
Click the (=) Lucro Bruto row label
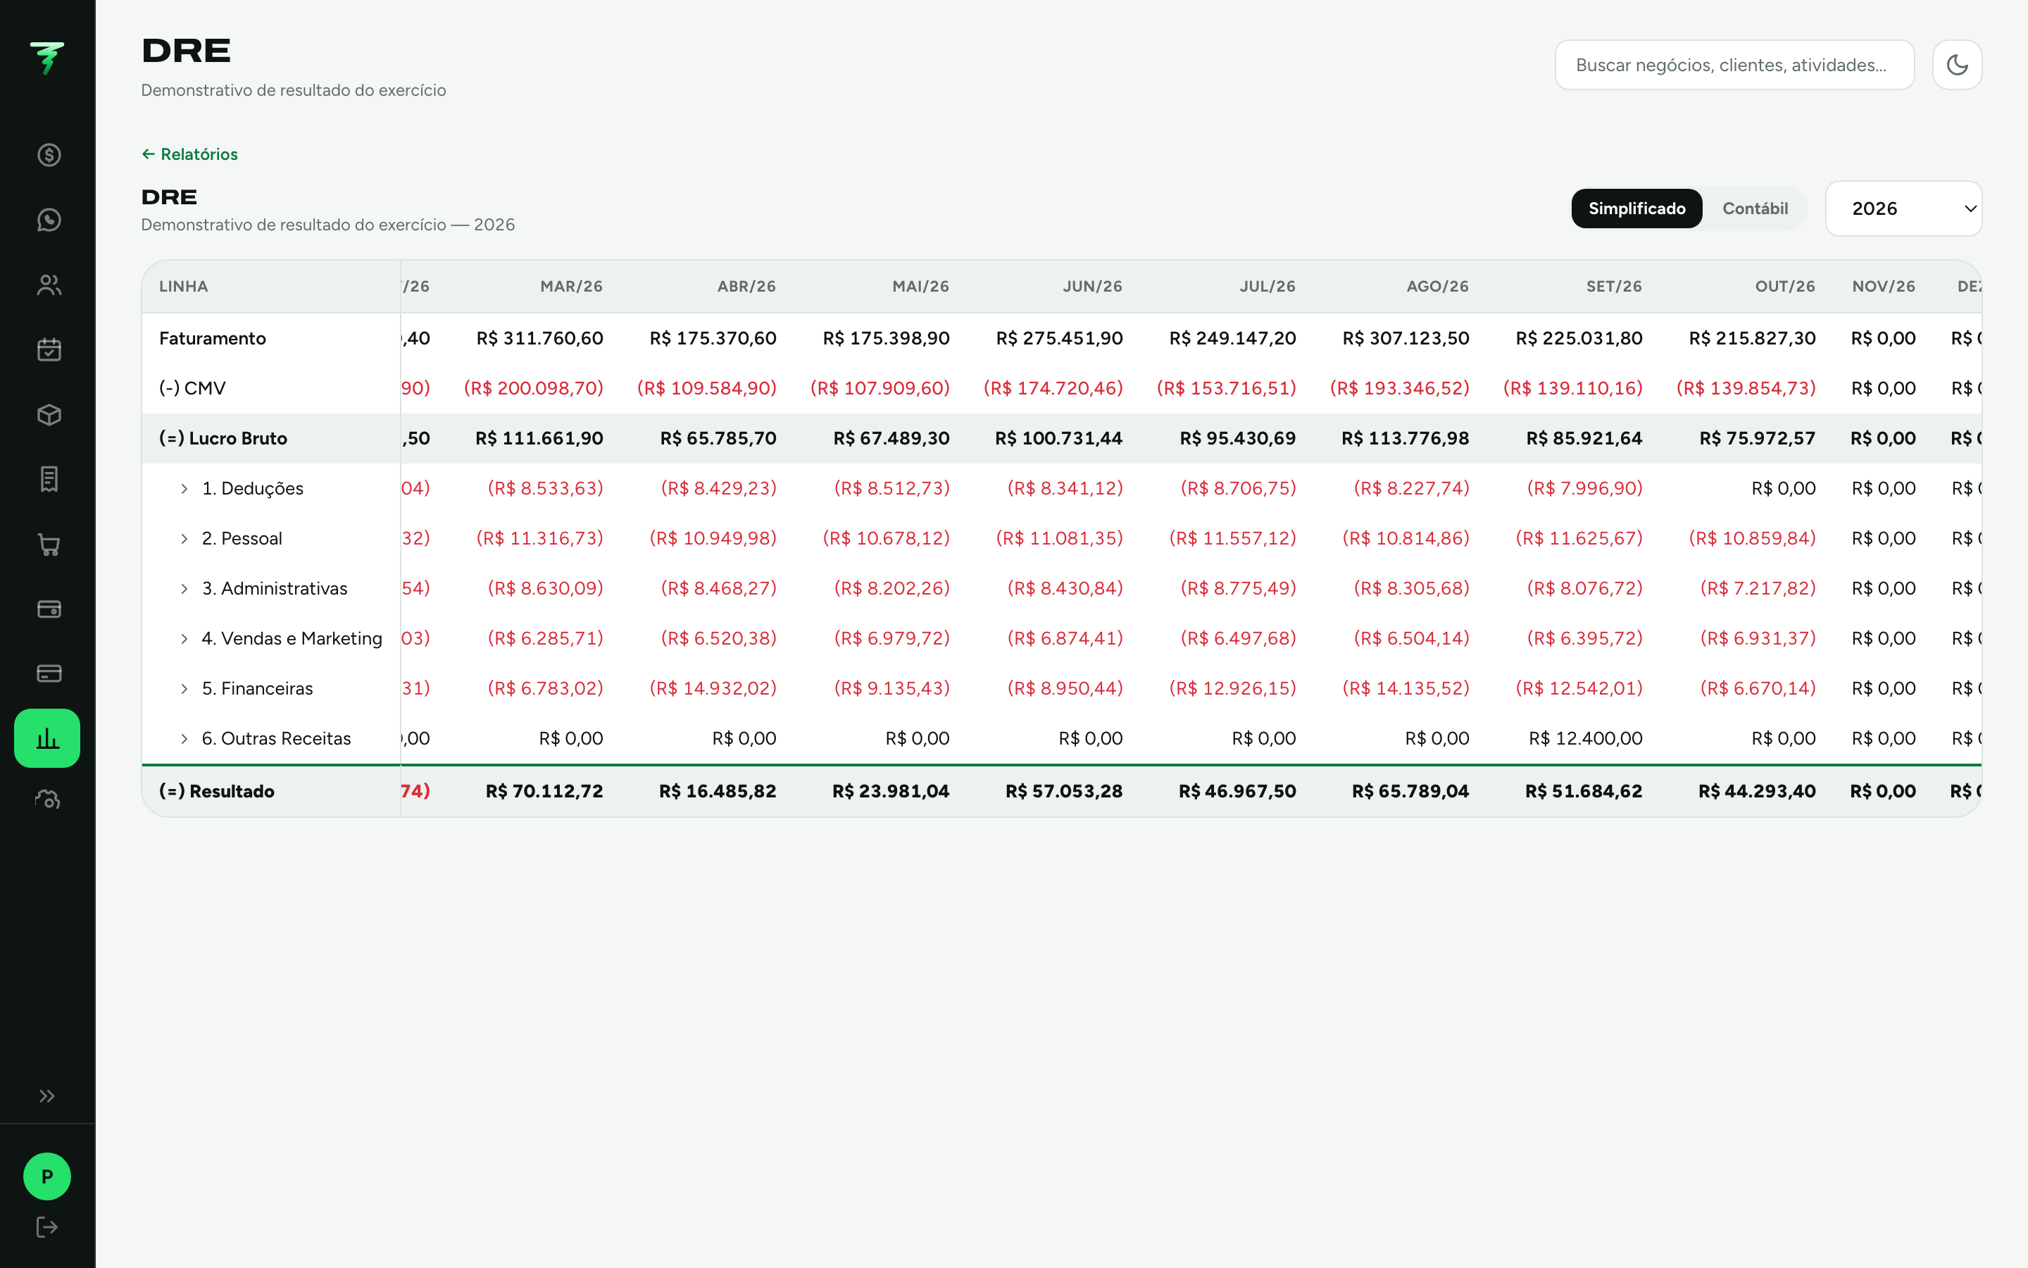tap(223, 437)
